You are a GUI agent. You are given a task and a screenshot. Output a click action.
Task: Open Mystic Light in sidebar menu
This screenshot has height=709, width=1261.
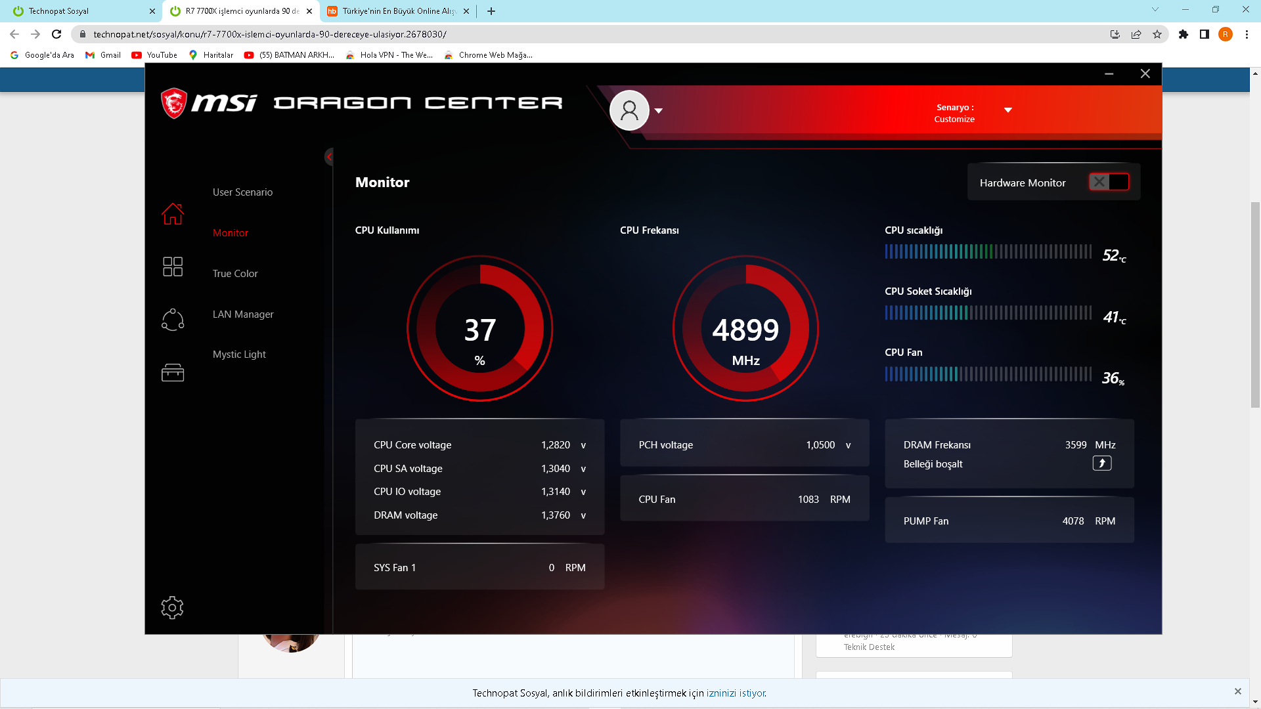coord(239,354)
